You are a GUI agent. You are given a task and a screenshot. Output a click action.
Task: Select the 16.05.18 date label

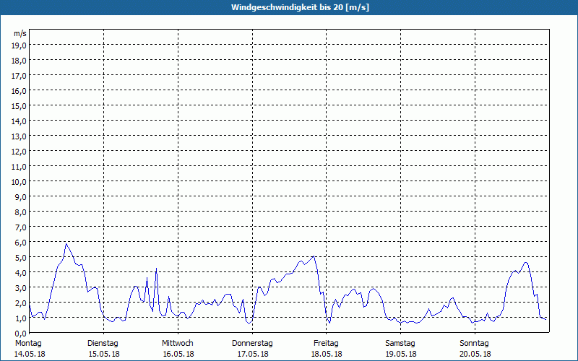pyautogui.click(x=178, y=354)
